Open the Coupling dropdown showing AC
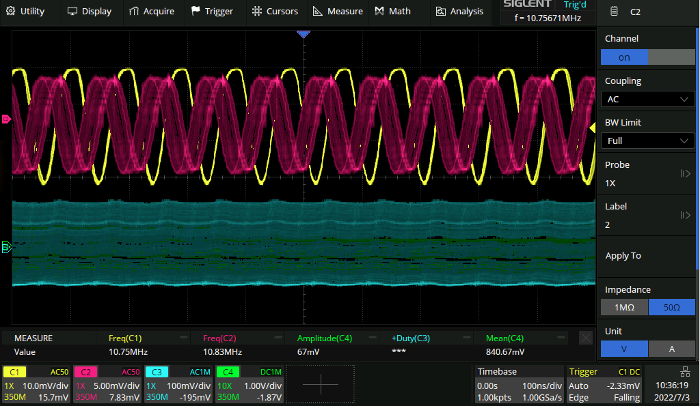700x406 pixels. (x=647, y=99)
